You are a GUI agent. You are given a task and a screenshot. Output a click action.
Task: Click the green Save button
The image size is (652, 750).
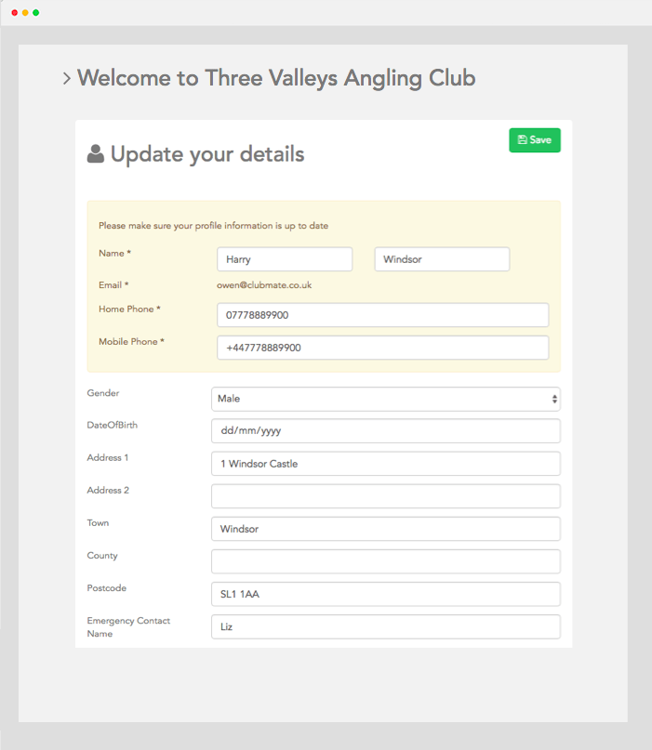pyautogui.click(x=535, y=140)
